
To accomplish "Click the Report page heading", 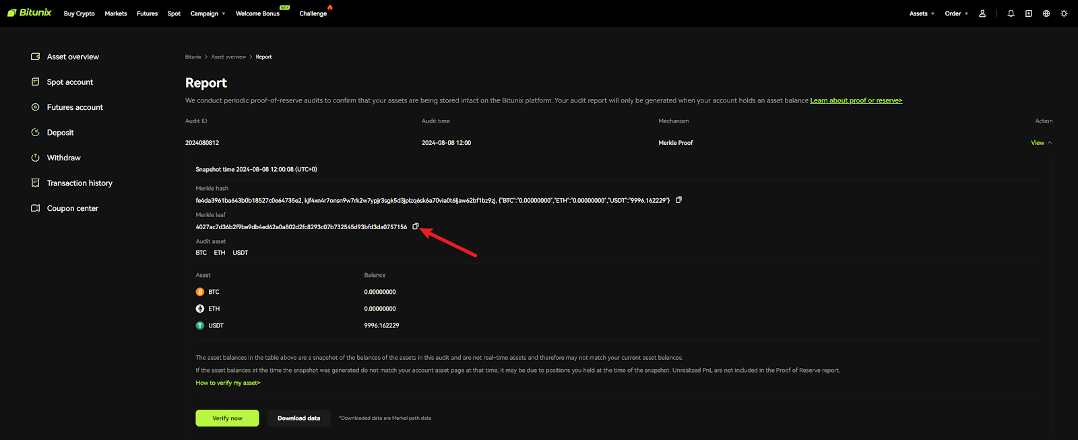I will (x=206, y=83).
